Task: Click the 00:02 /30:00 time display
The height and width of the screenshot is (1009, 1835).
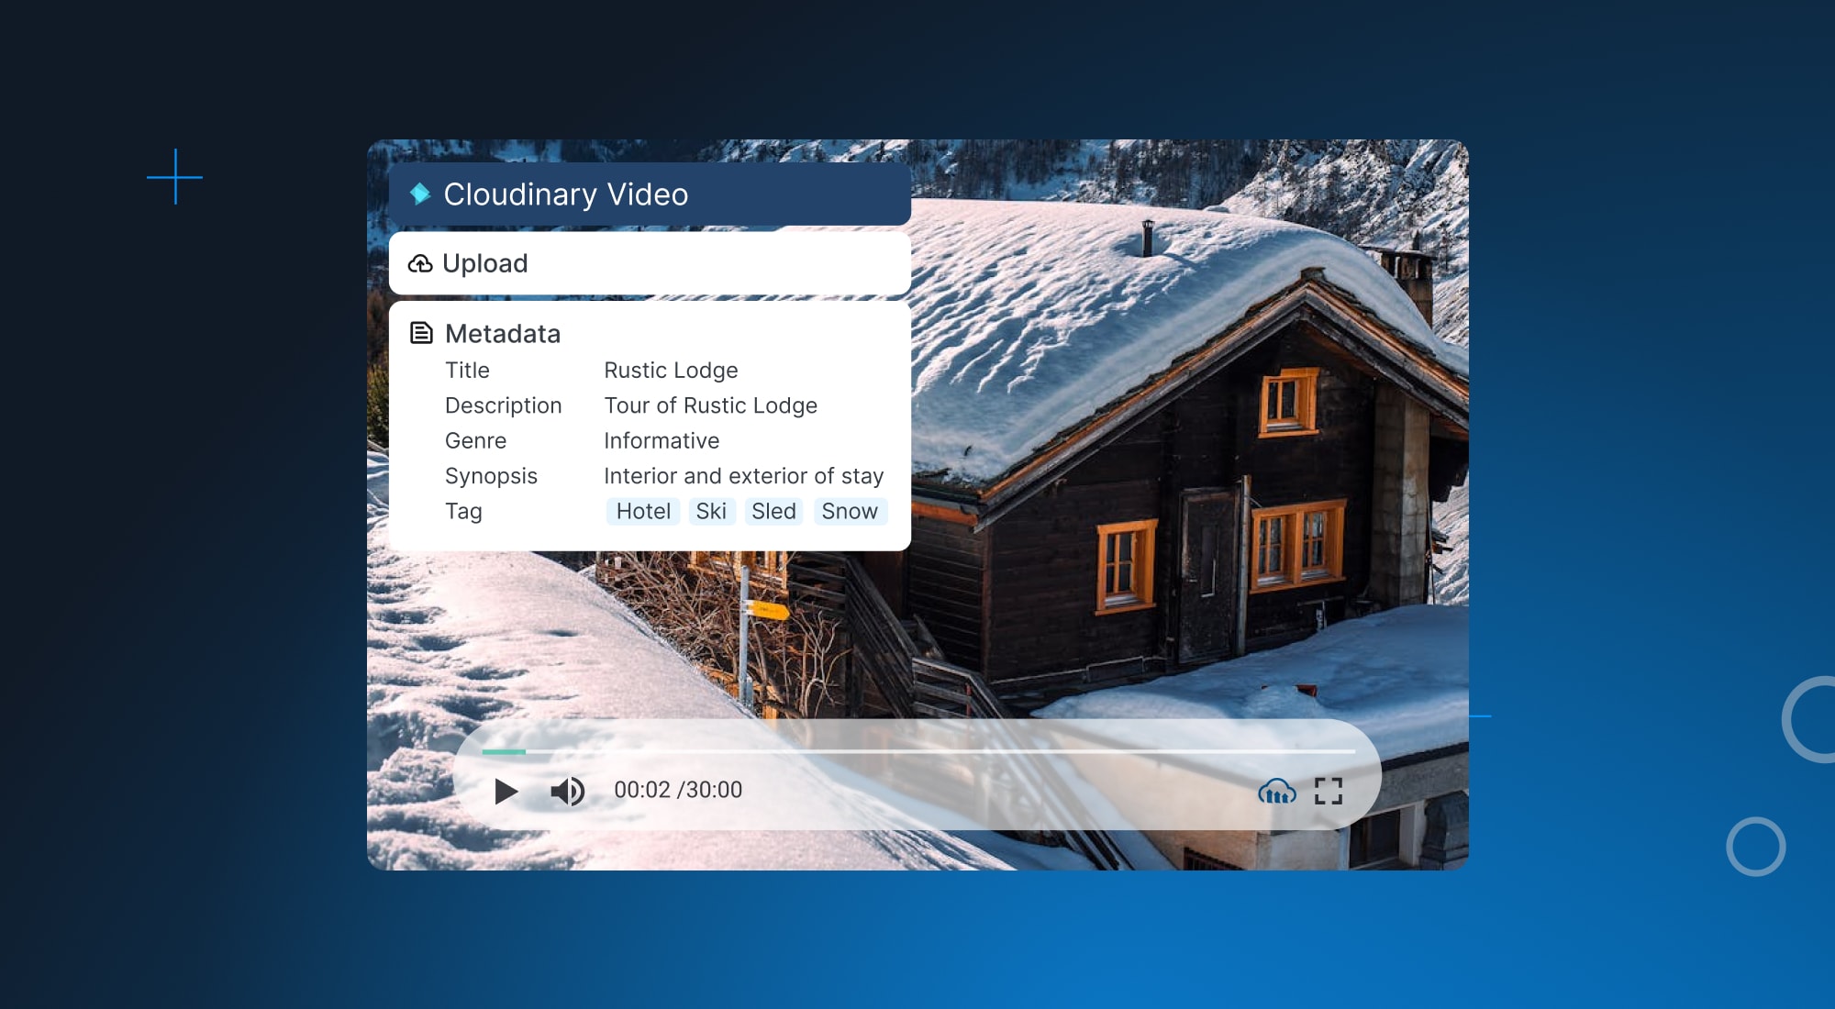Action: (678, 790)
